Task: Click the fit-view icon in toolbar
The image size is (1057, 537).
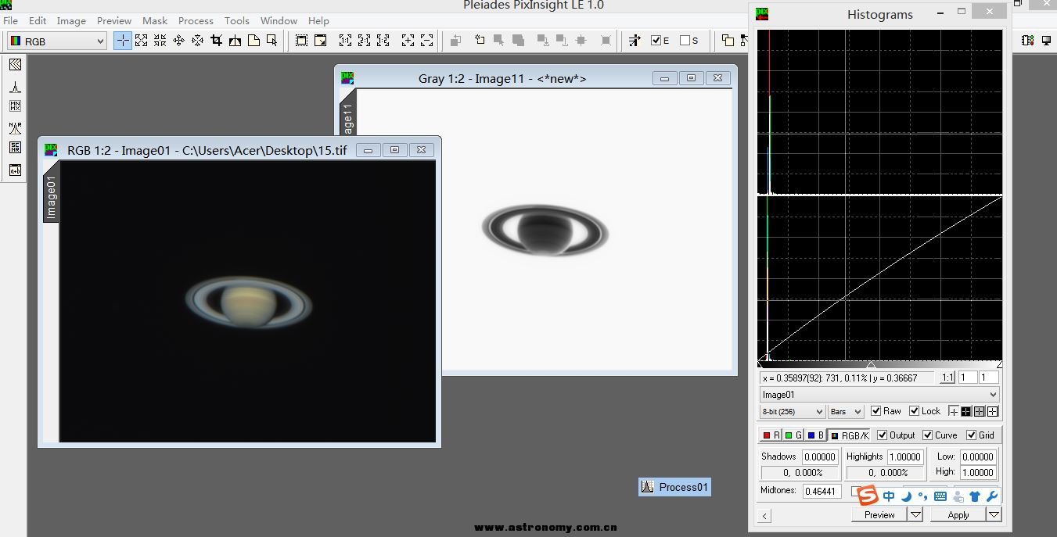Action: pyautogui.click(x=301, y=41)
